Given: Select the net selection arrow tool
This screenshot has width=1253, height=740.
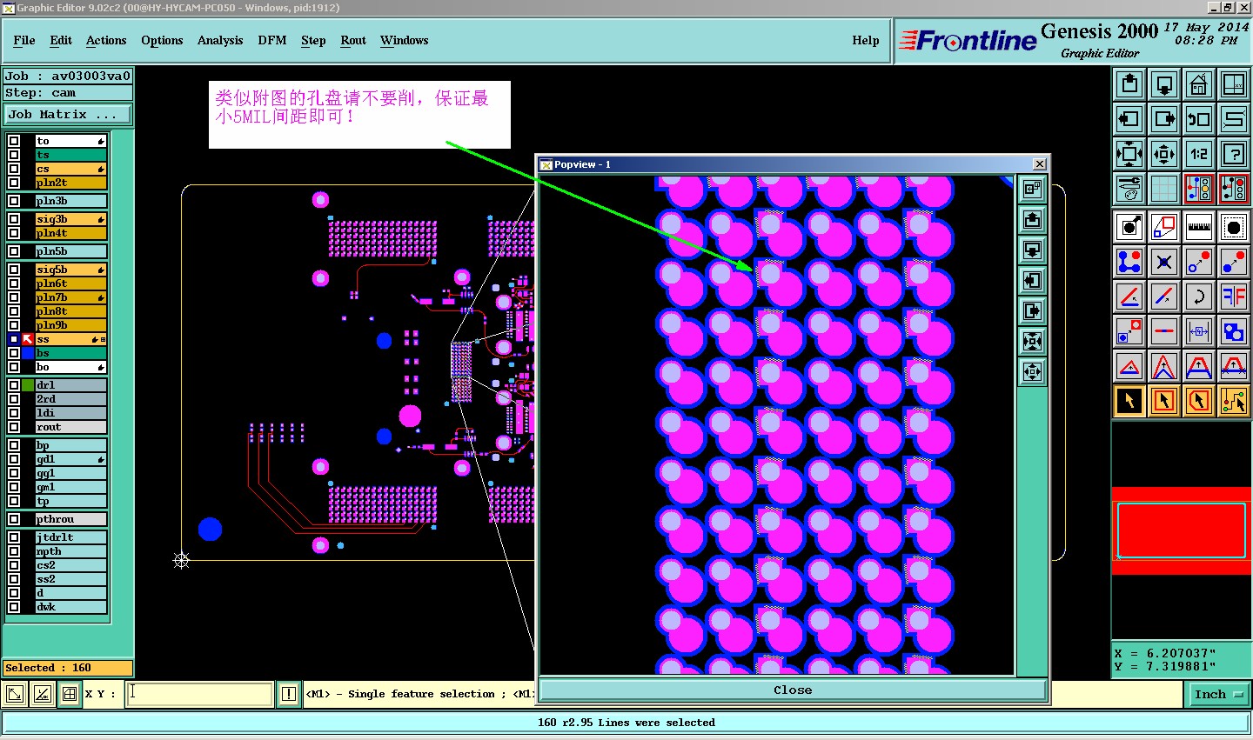Looking at the screenshot, I should tap(1234, 401).
